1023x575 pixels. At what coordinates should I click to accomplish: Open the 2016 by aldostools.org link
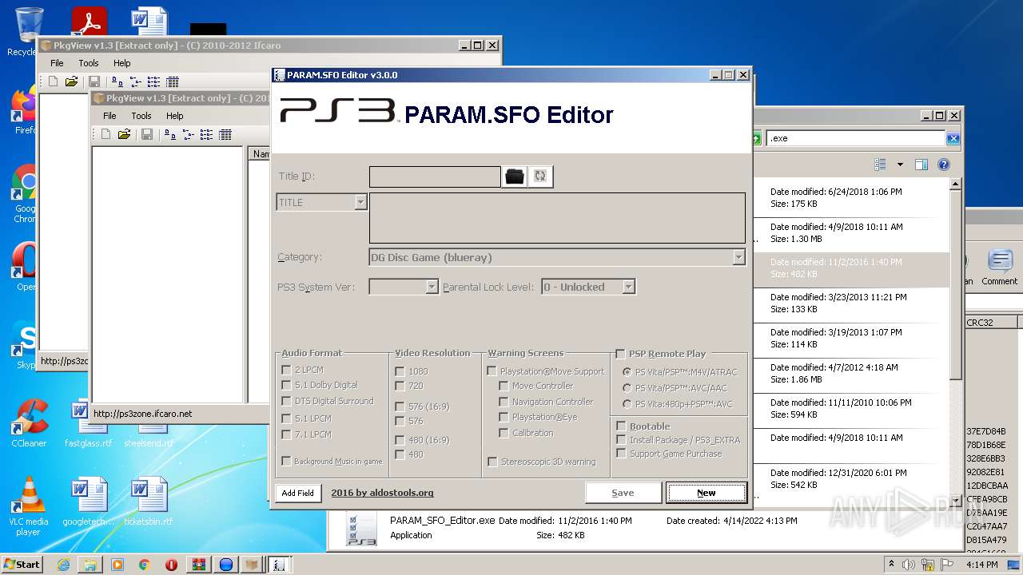383,493
